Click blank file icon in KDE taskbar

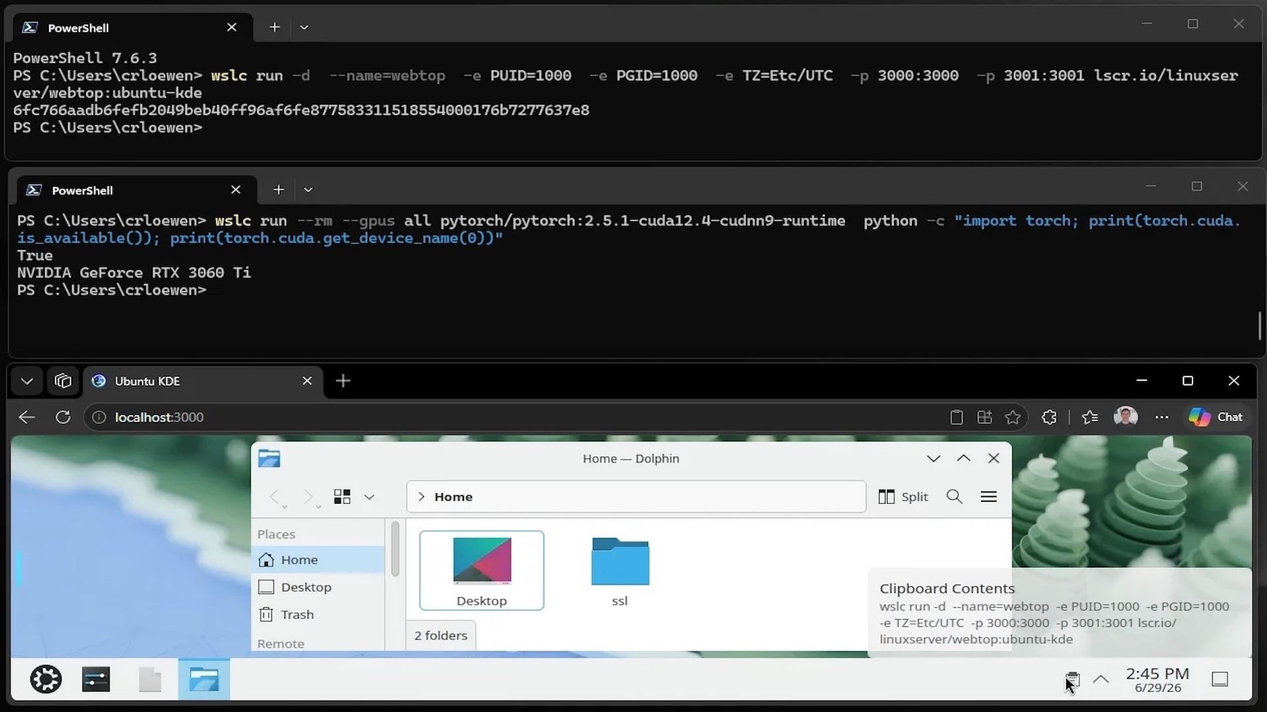pyautogui.click(x=150, y=679)
